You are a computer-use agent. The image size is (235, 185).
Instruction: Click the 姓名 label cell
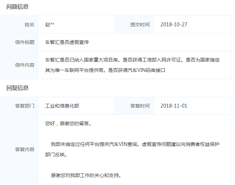coord(19,25)
